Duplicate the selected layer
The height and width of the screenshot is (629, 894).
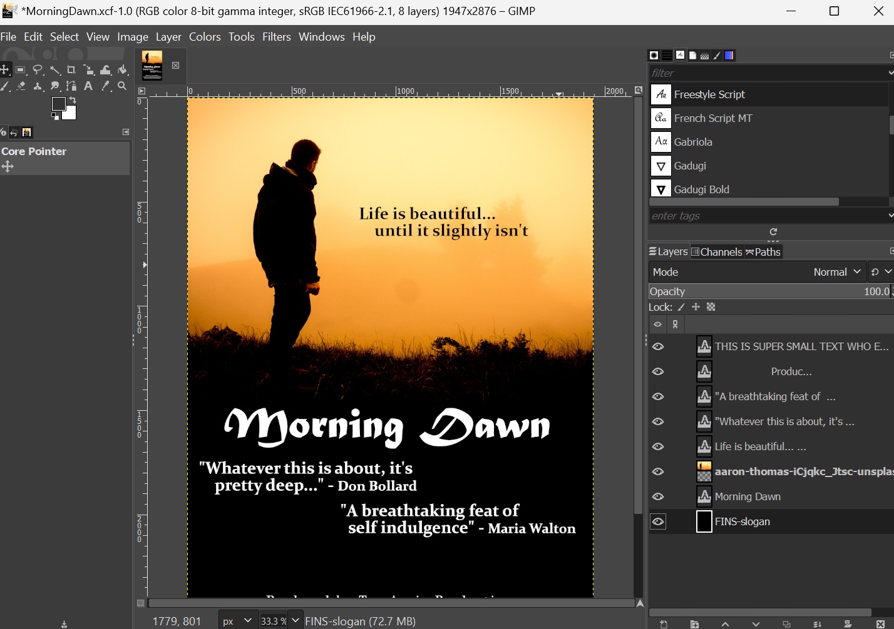(x=786, y=624)
